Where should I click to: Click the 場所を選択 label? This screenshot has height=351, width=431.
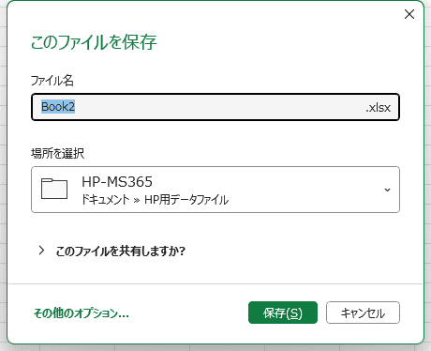point(57,153)
